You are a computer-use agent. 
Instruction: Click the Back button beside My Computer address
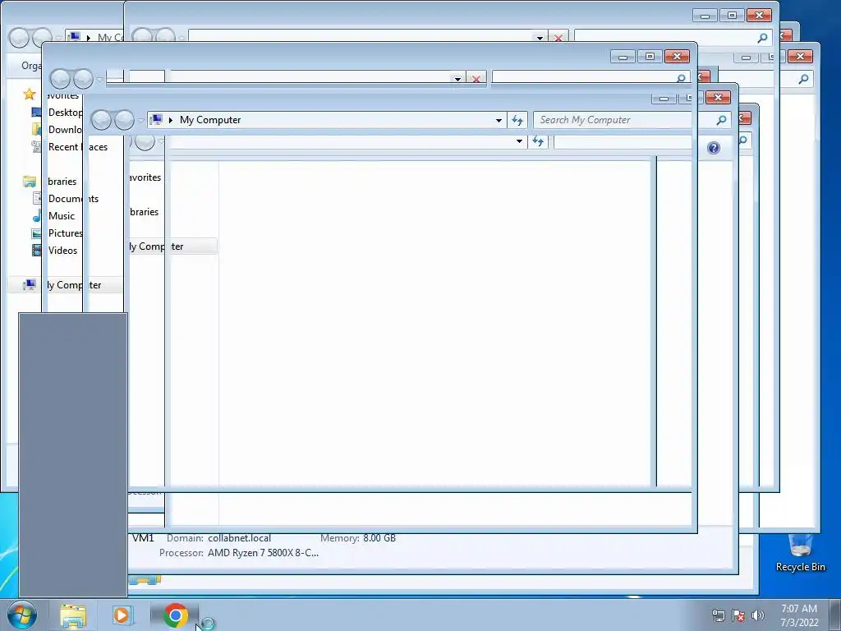[101, 120]
